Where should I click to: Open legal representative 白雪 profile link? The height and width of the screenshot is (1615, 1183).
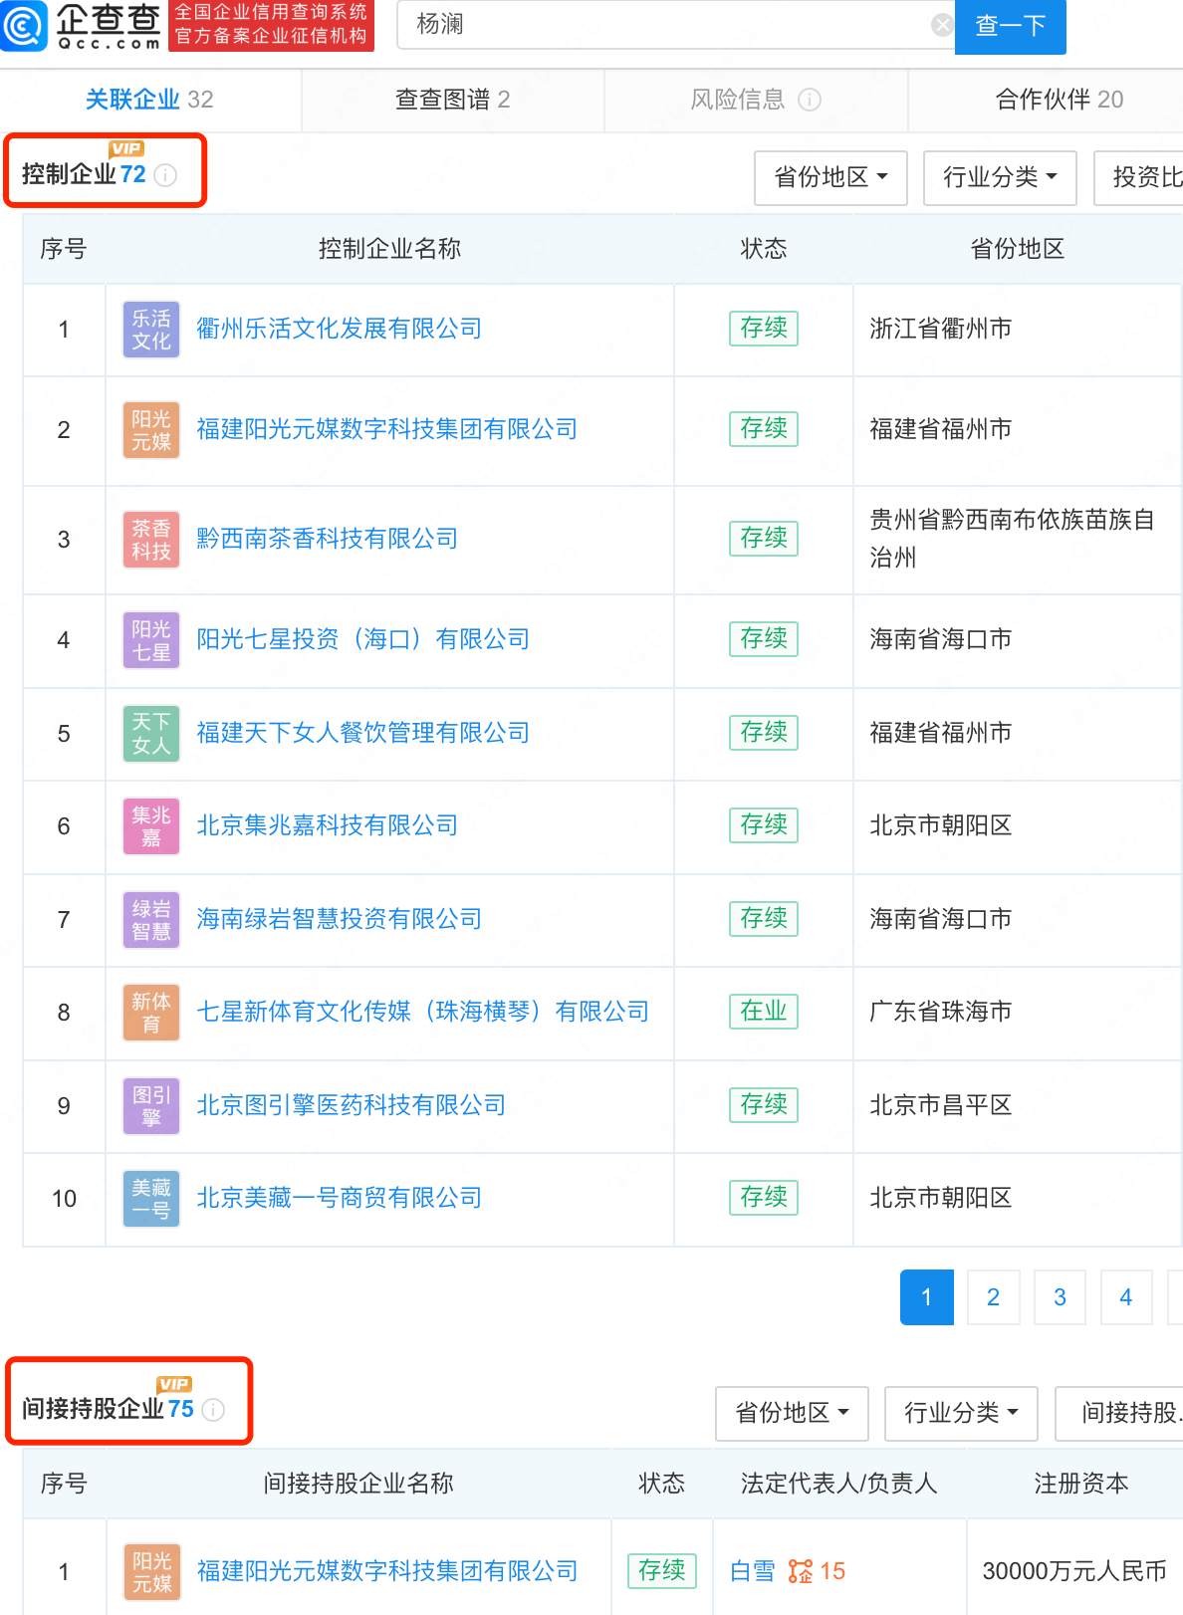coord(753,1571)
